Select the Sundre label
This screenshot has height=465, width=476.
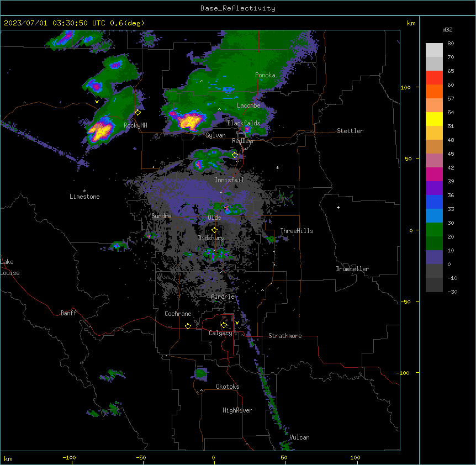point(161,216)
